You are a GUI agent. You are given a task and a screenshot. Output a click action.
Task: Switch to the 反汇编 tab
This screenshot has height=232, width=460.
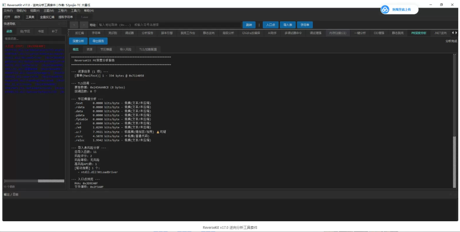(x=79, y=33)
